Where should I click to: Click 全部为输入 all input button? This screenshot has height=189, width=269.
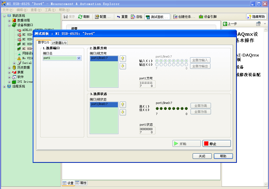pos(200,60)
